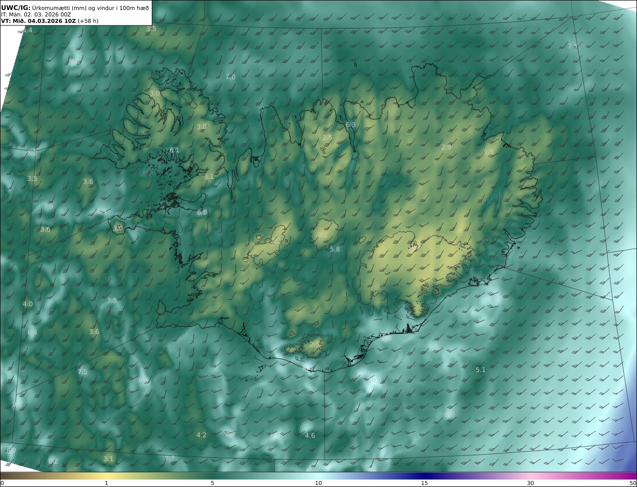Click the "(+58 h)" forecast offset text

[89, 21]
